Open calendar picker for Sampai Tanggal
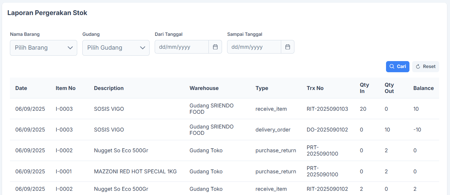Screen dimensions: 450x195 coord(287,47)
